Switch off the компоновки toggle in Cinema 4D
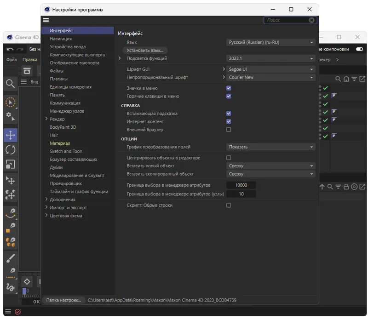Viewport: 368px width, 319px height. point(359,49)
